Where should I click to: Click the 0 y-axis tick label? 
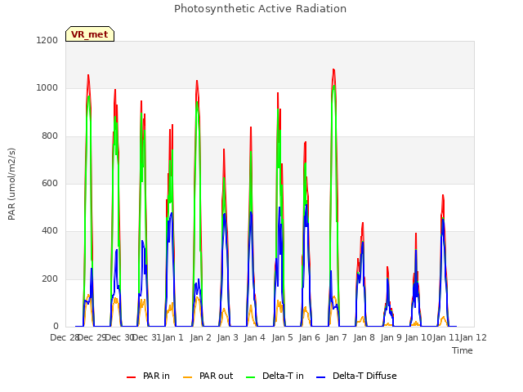point(56,326)
